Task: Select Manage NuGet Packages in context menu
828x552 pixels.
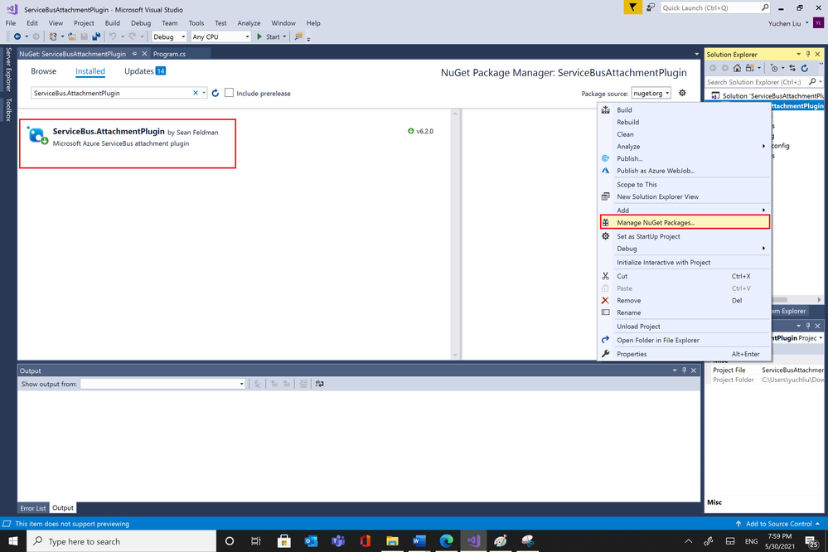Action: coord(685,222)
